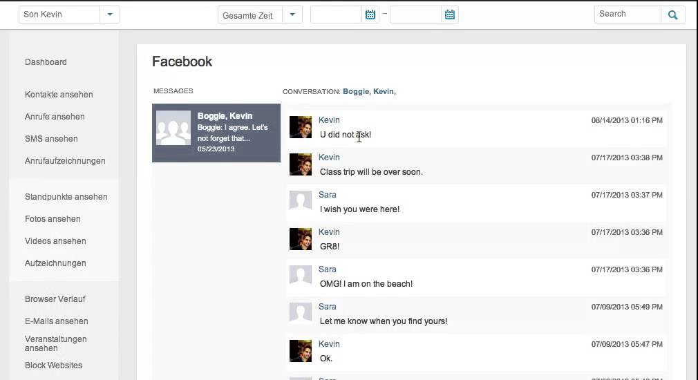Open Browser Verlauf in the sidebar
Image resolution: width=698 pixels, height=380 pixels.
pos(55,299)
